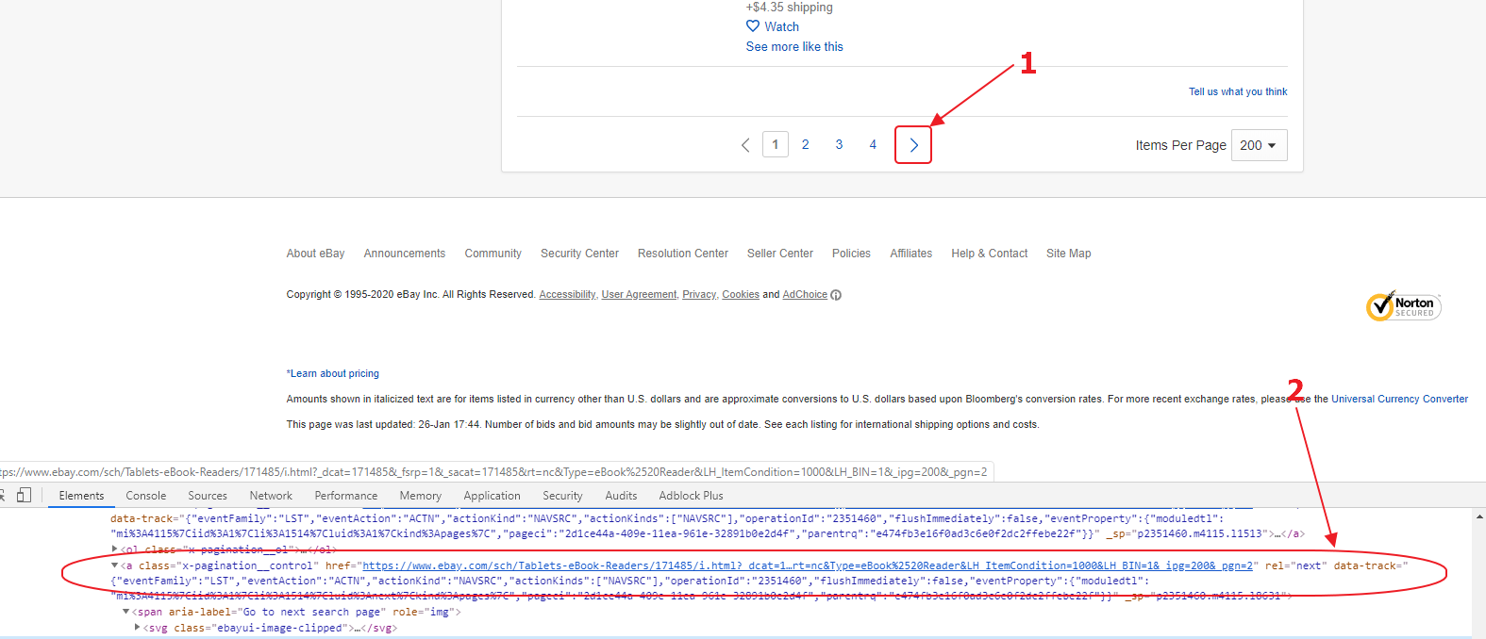Click the AdChoice text link
The width and height of the screenshot is (1486, 639).
click(x=805, y=295)
